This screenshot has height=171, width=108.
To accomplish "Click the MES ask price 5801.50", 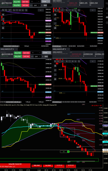I will click(94, 3).
